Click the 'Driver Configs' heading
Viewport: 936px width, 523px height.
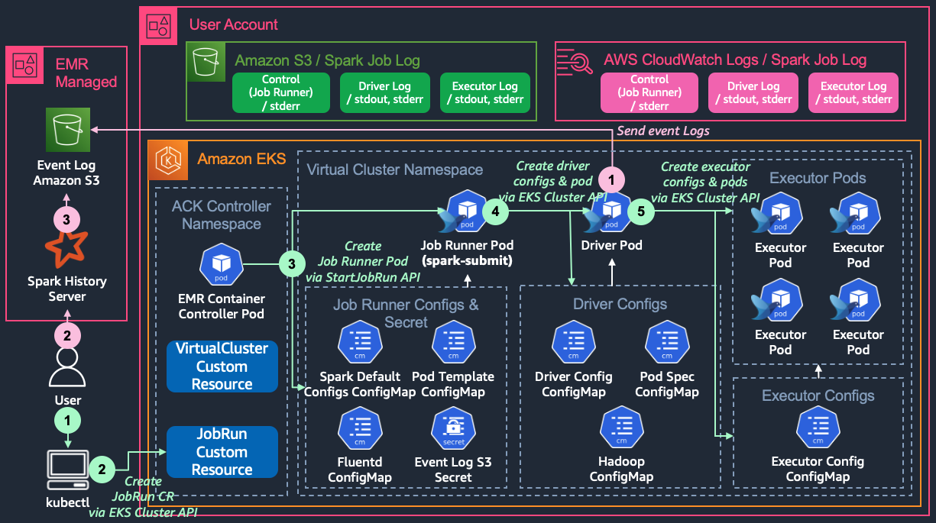point(620,304)
